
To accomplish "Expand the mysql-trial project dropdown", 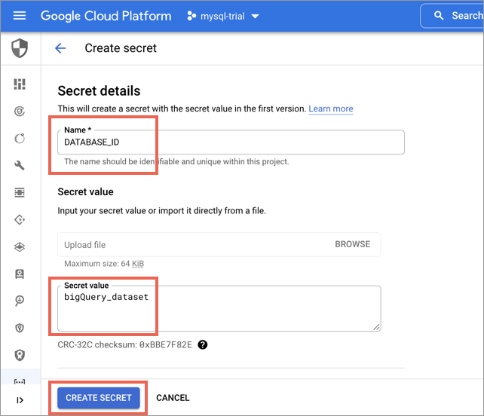I will [223, 16].
